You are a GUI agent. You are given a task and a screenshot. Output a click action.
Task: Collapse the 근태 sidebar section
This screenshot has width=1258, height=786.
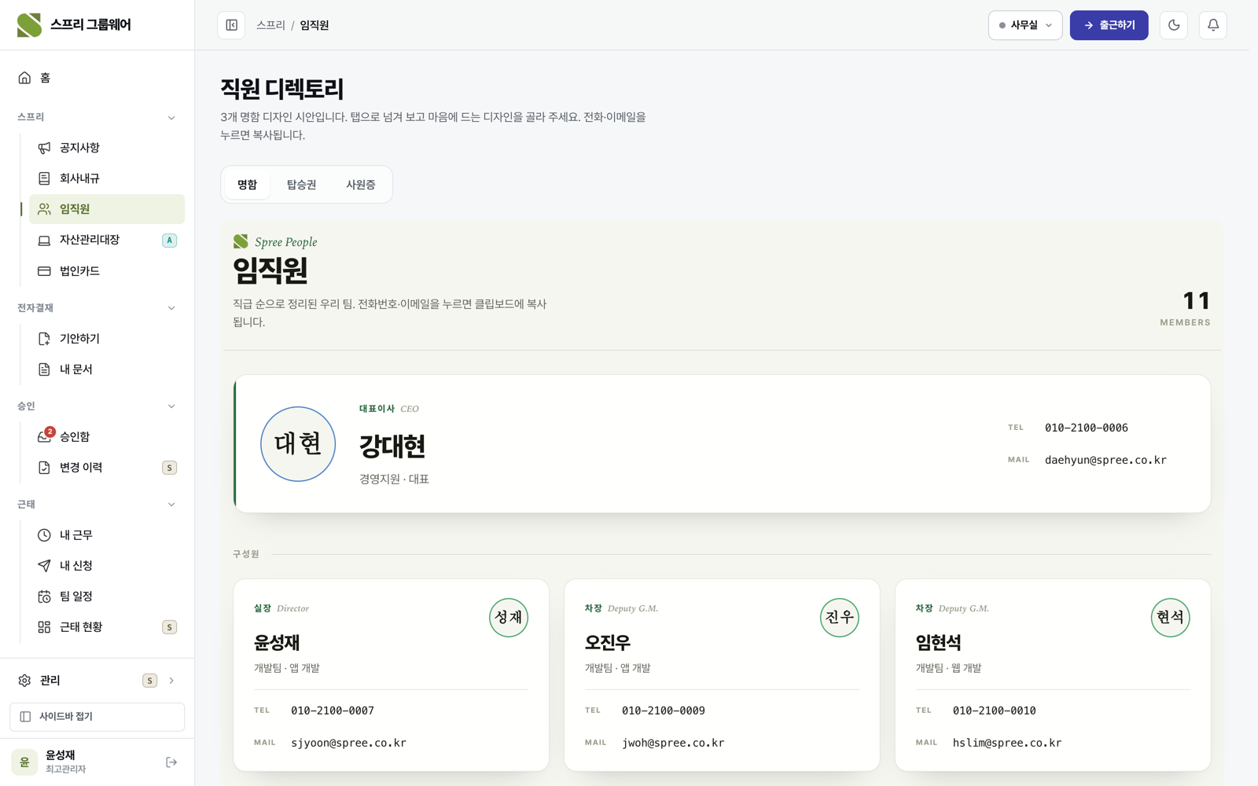[171, 505]
